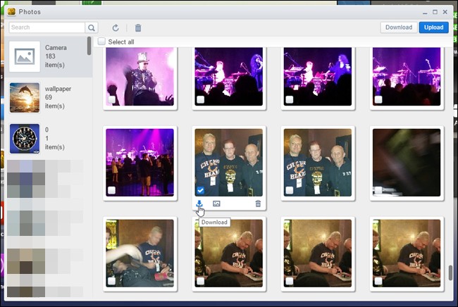The image size is (458, 307).
Task: Click the Photos app icon in title bar
Action: point(12,12)
